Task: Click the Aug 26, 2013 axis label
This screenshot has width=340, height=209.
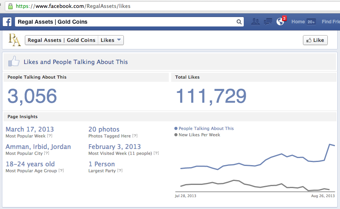Action: (323, 196)
